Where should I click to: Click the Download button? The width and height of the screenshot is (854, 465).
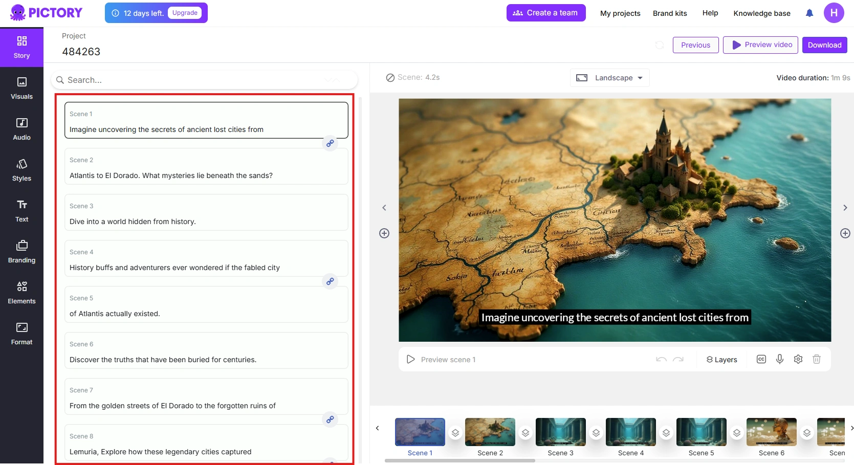(824, 45)
